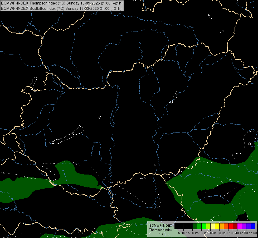The height and width of the screenshot is (238, 258).
Task: Select the orange 33–35 legend swatch
Action: (222, 226)
